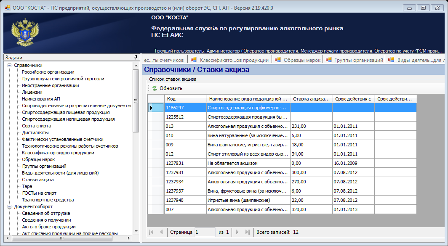Viewport: 448px width, 246px height.
Task: Select code cell 1237937
Action: coord(185,191)
